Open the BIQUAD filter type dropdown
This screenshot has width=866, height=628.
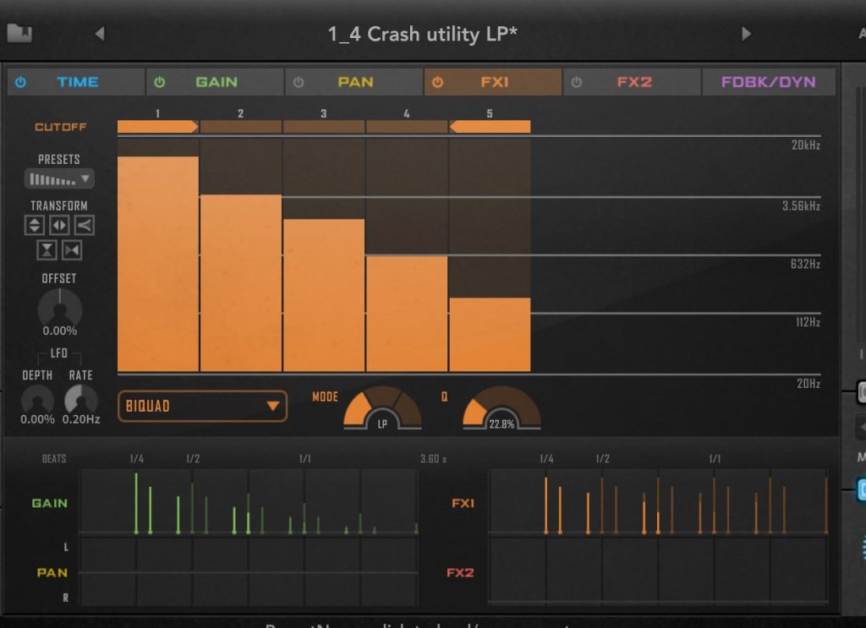coord(202,406)
